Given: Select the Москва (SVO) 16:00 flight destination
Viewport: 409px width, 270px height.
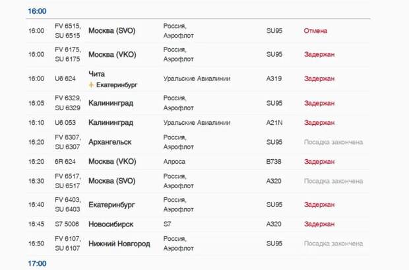Looking at the screenshot, I should tap(112, 31).
